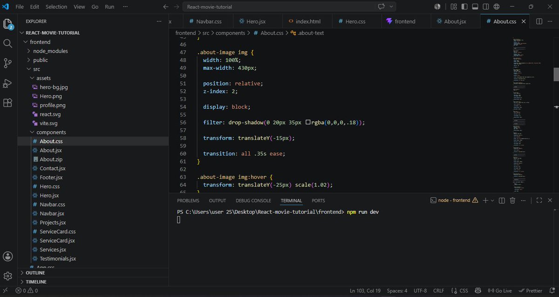Open the File menu
This screenshot has width=559, height=297.
click(x=20, y=7)
